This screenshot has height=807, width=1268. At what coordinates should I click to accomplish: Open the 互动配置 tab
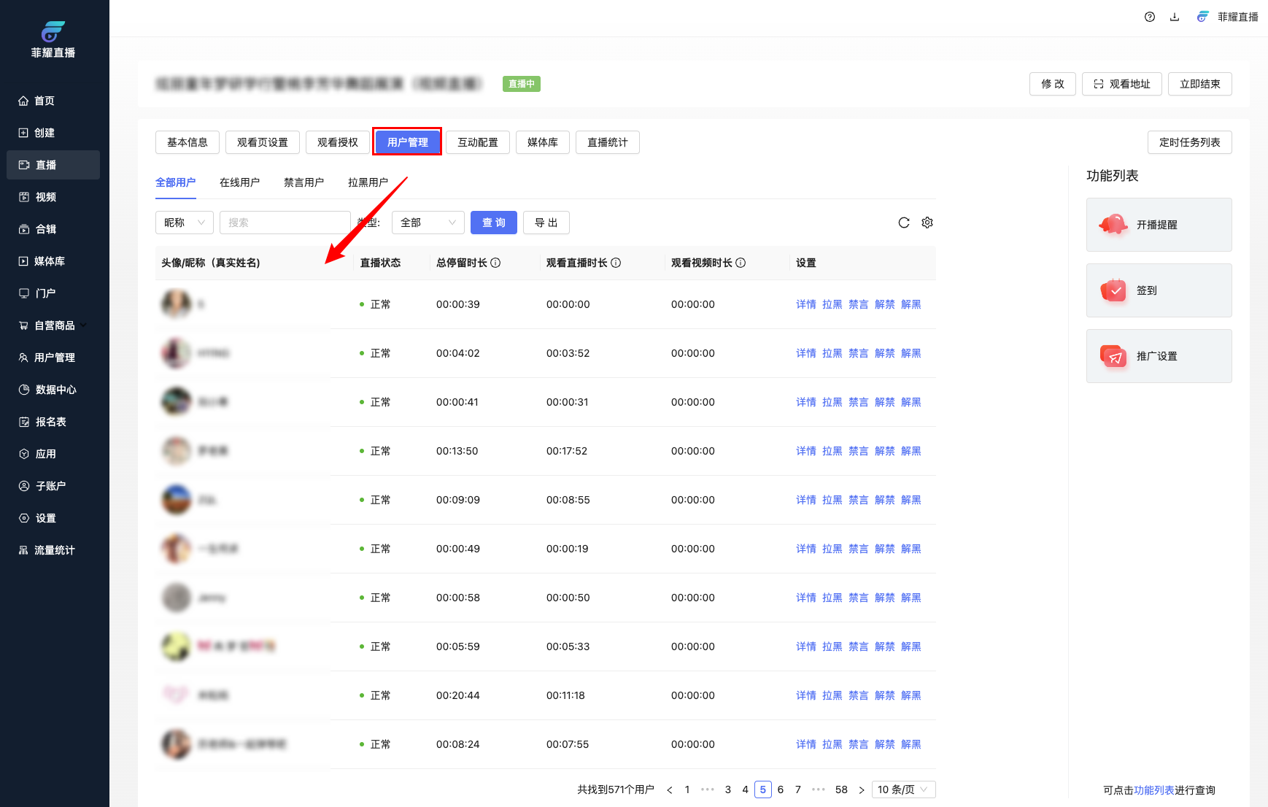click(x=477, y=142)
